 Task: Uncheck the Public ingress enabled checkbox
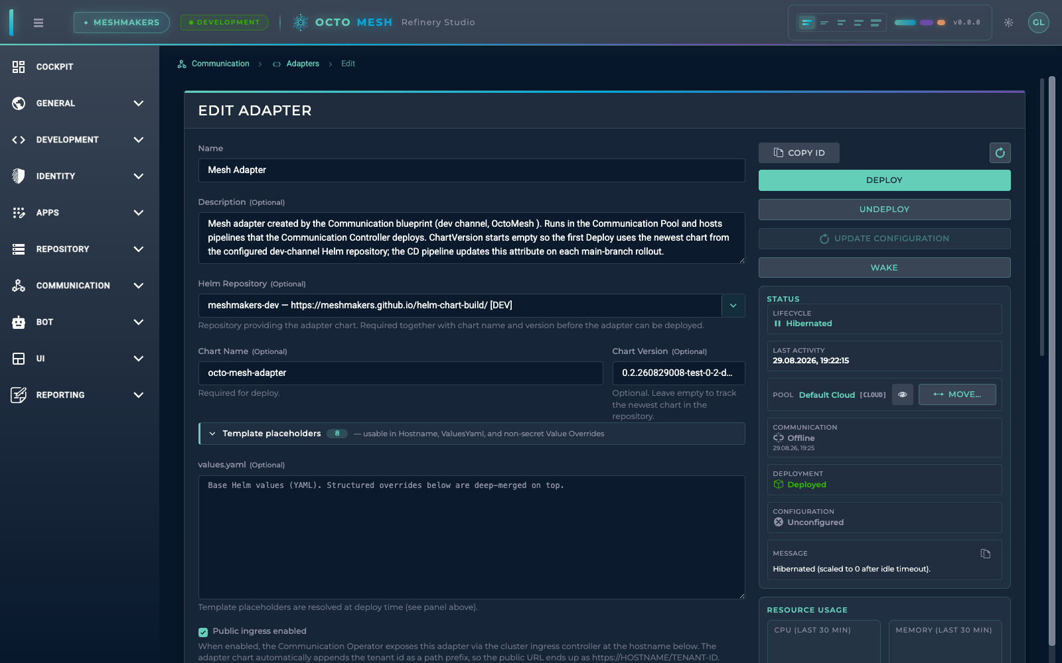[203, 632]
